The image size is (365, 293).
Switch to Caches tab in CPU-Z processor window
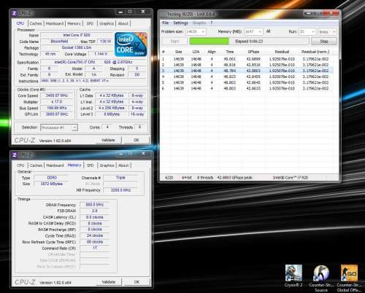point(36,23)
